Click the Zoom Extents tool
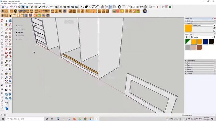This screenshot has width=216, height=121. pyautogui.click(x=6, y=81)
